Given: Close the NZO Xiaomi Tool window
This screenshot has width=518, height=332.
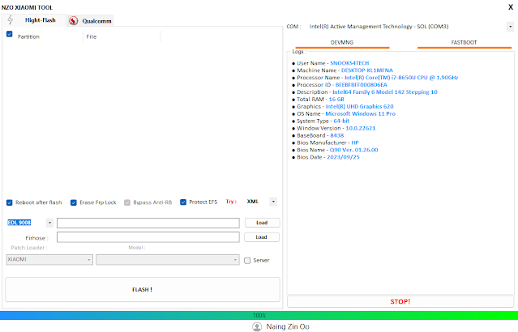Looking at the screenshot, I should [511, 7].
